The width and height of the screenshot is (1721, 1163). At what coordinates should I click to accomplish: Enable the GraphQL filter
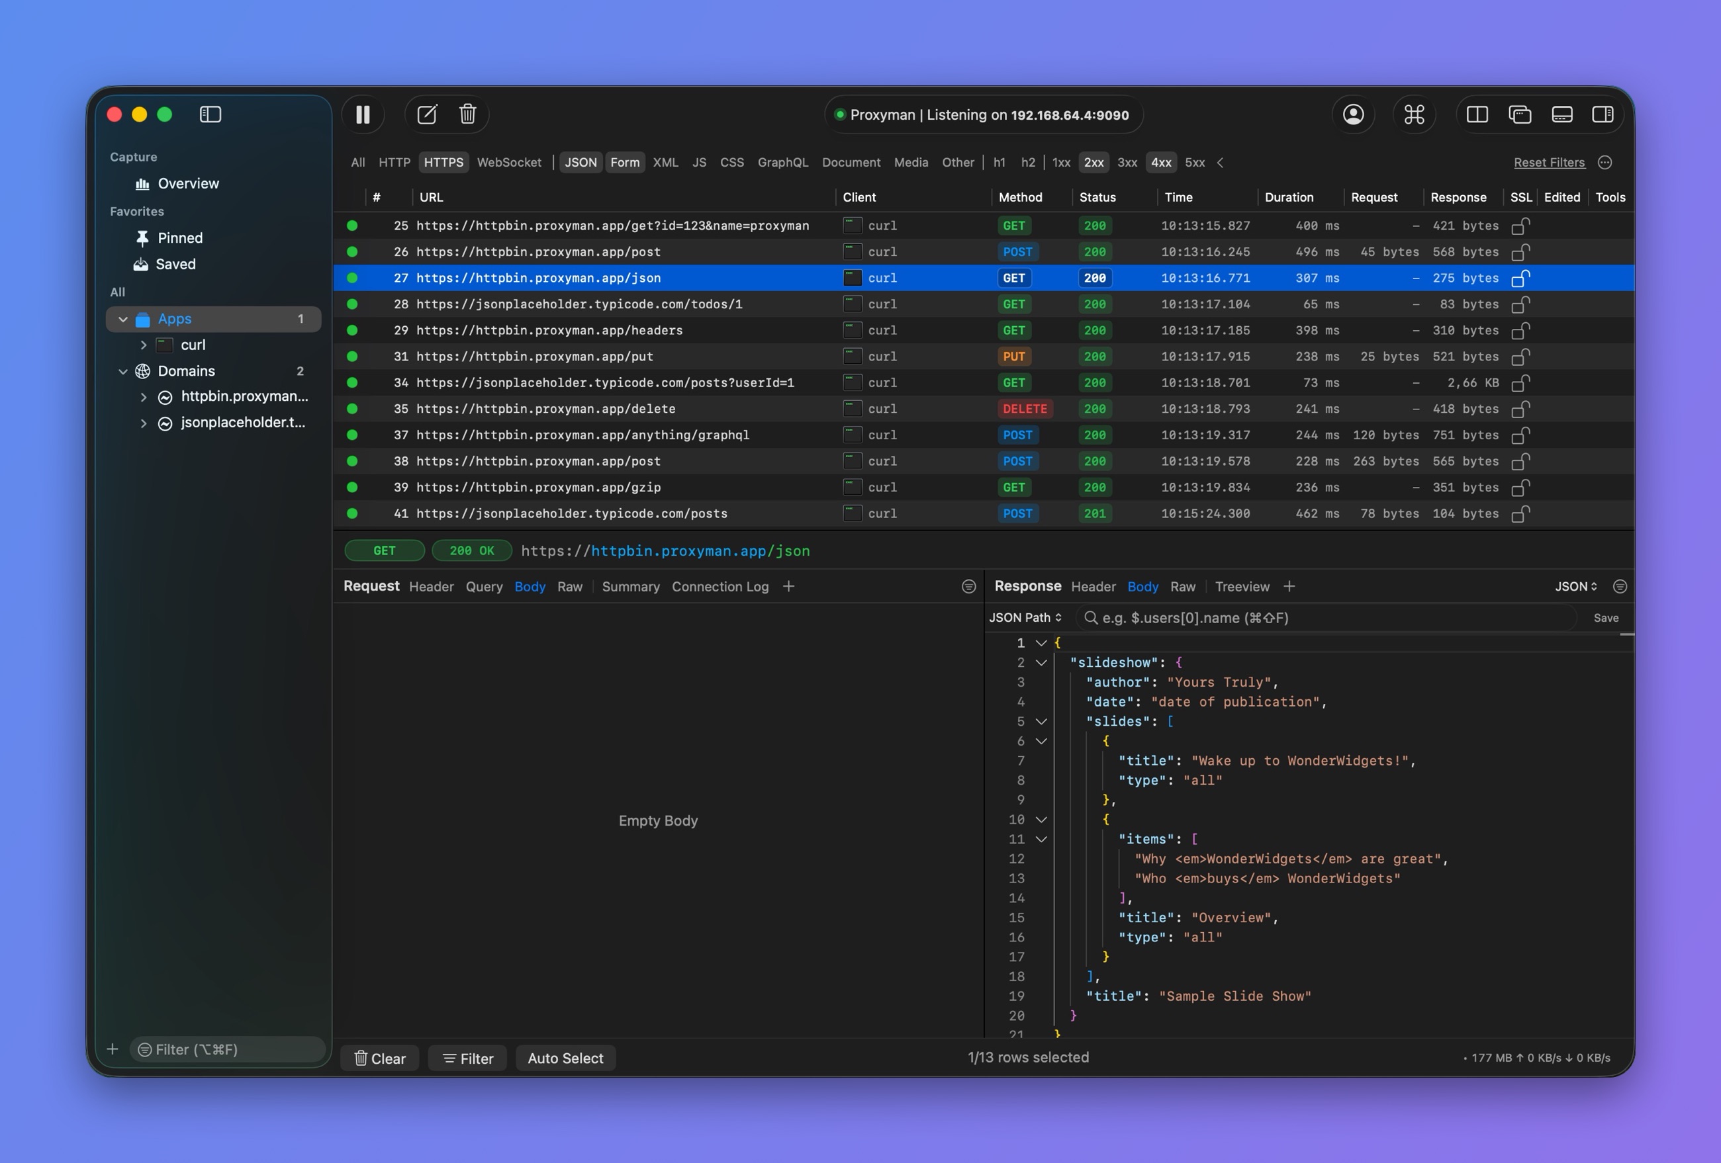(x=782, y=162)
